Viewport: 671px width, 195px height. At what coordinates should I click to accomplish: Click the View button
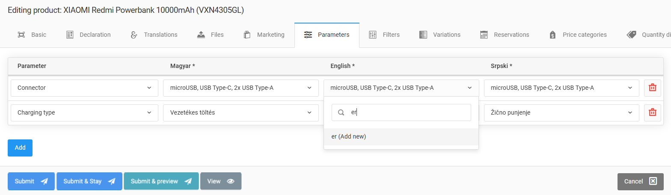coord(221,181)
